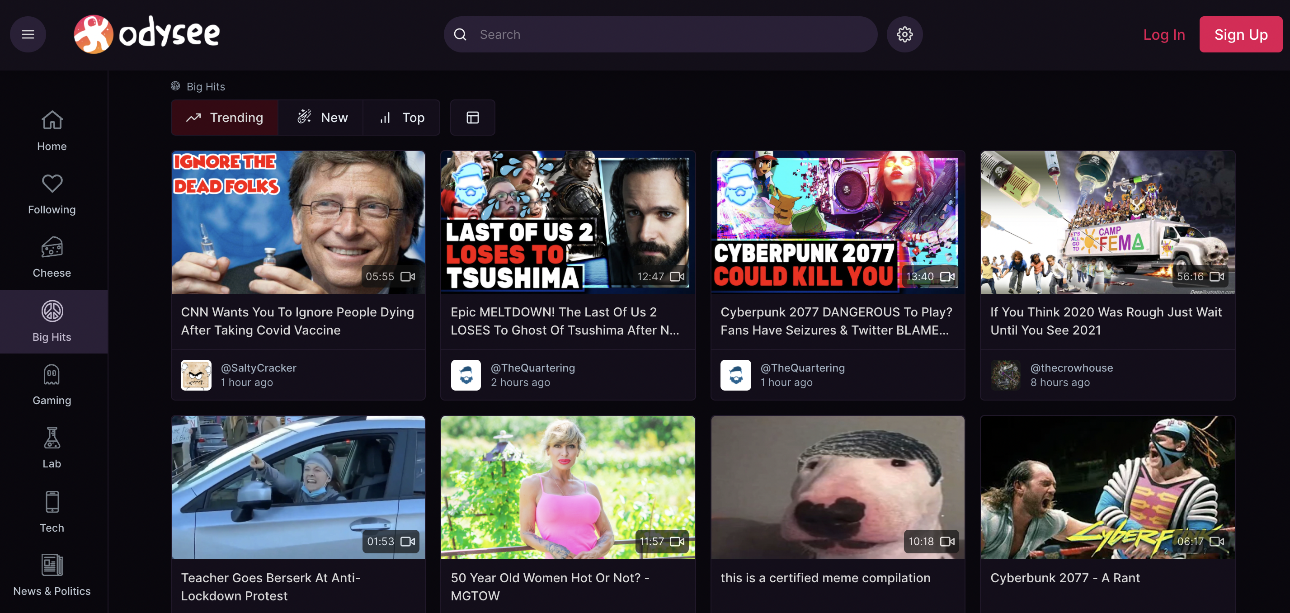This screenshot has width=1290, height=613.
Task: Open the Big Hits category
Action: (x=52, y=322)
